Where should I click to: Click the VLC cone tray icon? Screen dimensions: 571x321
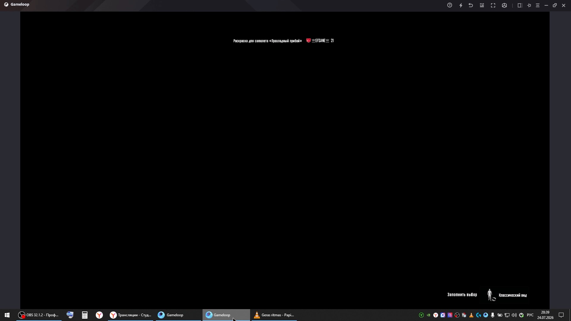pyautogui.click(x=471, y=315)
